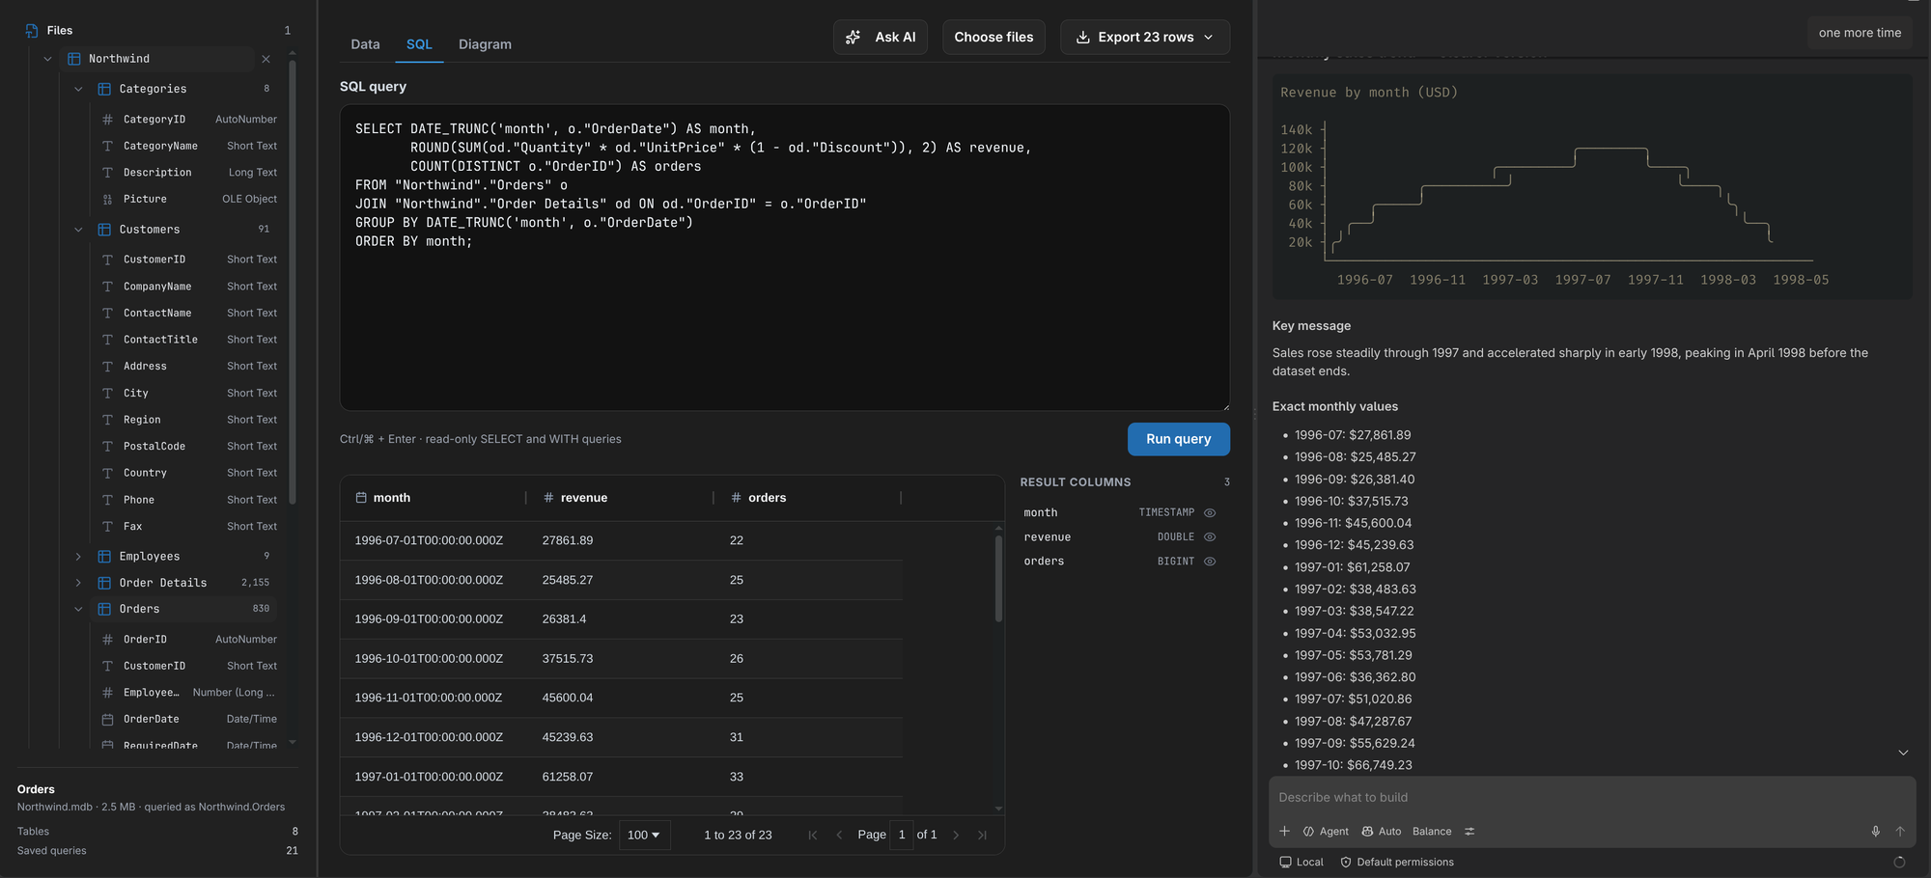The height and width of the screenshot is (878, 1931).
Task: Toggle visibility of the orders result column
Action: pos(1210,562)
